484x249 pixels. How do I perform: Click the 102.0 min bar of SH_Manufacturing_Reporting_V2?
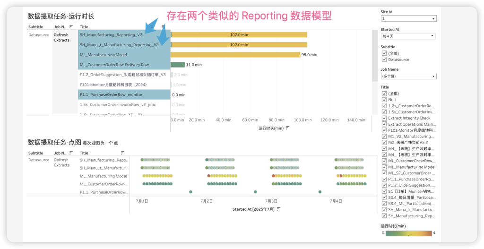[x=239, y=35]
